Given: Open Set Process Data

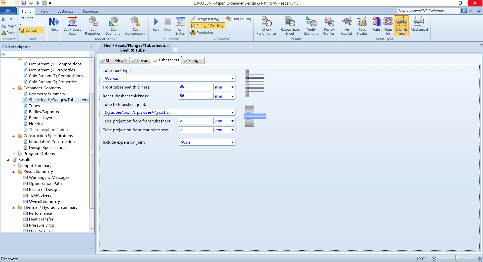Looking at the screenshot, I should point(72,26).
